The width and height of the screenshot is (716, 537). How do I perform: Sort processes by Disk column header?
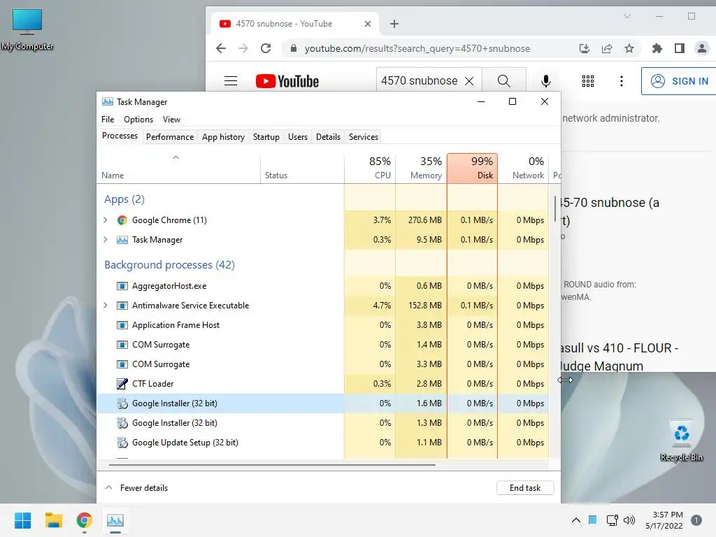(x=472, y=168)
